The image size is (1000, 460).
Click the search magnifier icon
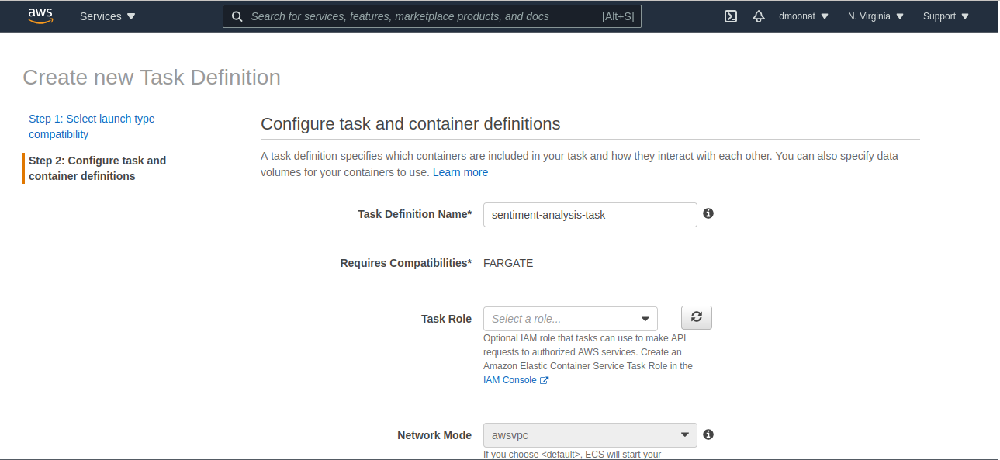237,16
